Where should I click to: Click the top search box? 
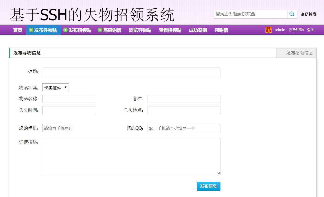[250, 14]
